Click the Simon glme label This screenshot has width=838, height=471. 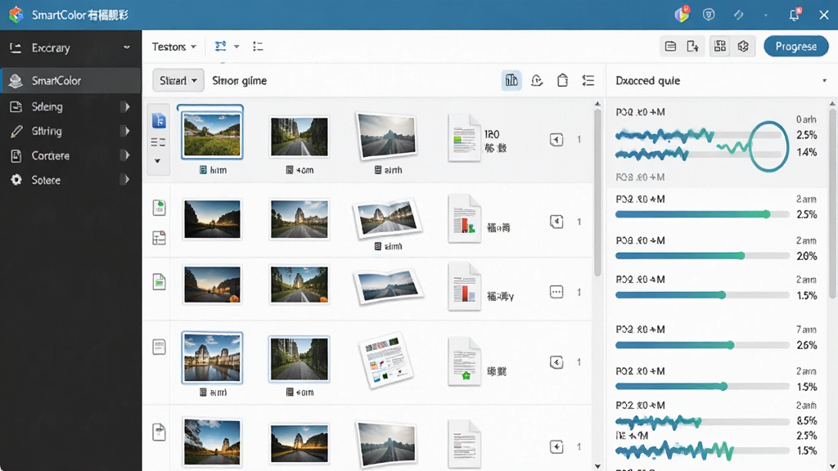pos(240,81)
